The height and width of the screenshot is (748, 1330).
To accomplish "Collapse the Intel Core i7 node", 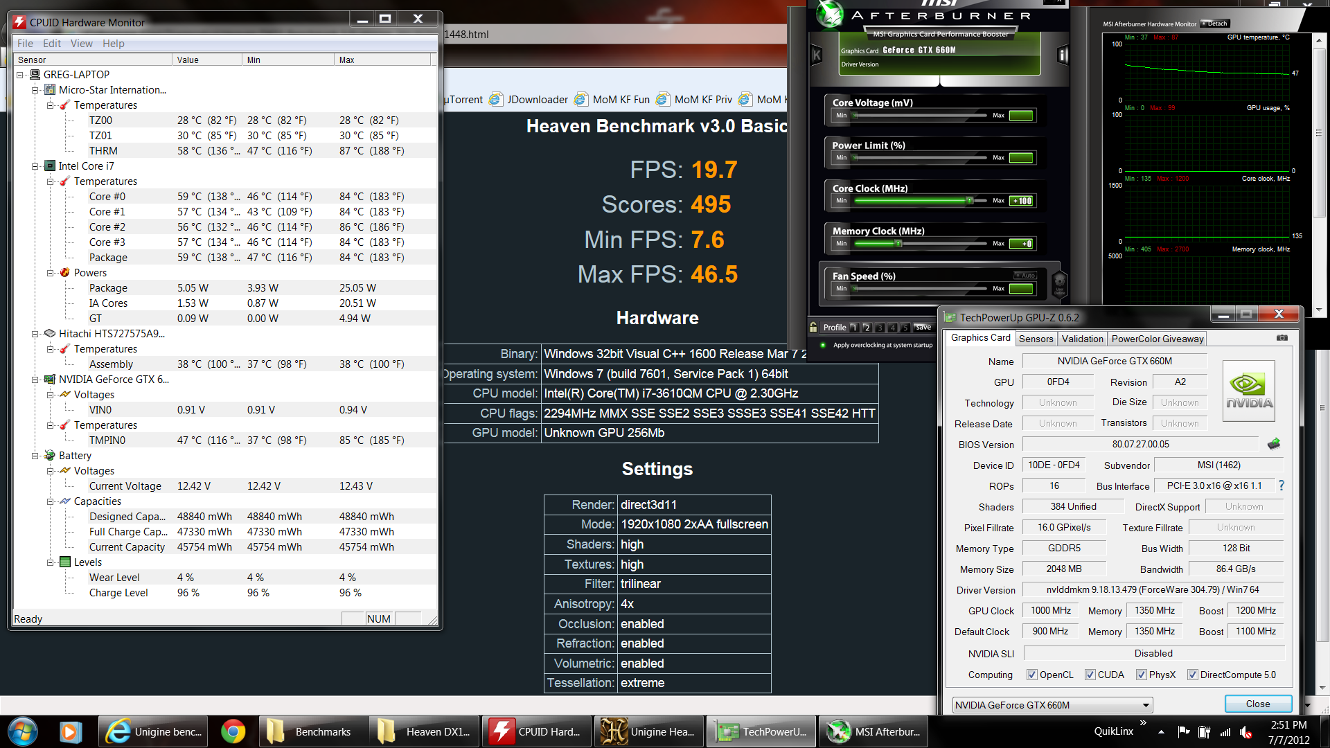I will click(35, 166).
